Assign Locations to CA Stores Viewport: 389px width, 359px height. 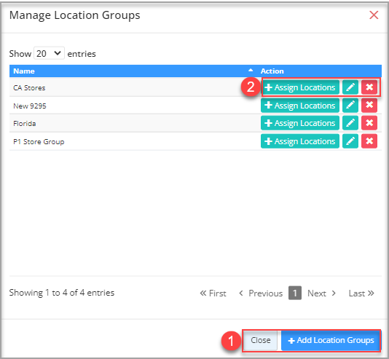(299, 87)
